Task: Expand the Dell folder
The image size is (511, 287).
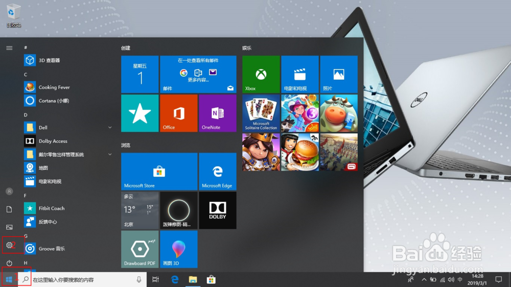Action: pos(68,127)
